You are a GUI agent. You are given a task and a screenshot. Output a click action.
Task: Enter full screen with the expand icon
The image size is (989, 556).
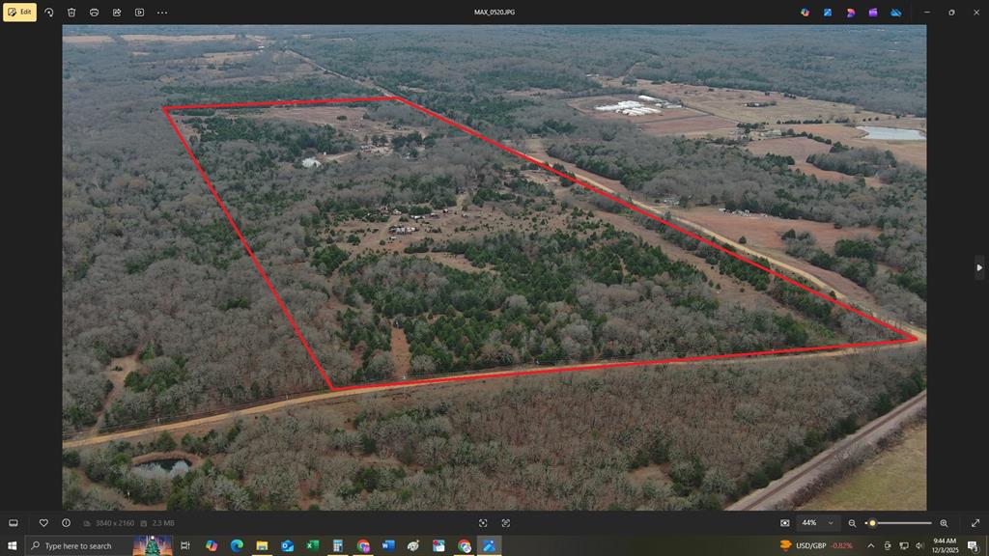point(975,523)
